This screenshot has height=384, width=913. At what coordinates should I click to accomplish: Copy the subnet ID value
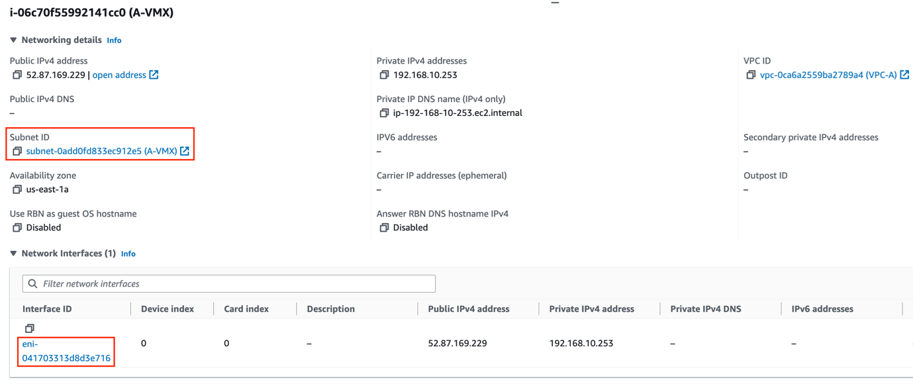[x=17, y=152]
